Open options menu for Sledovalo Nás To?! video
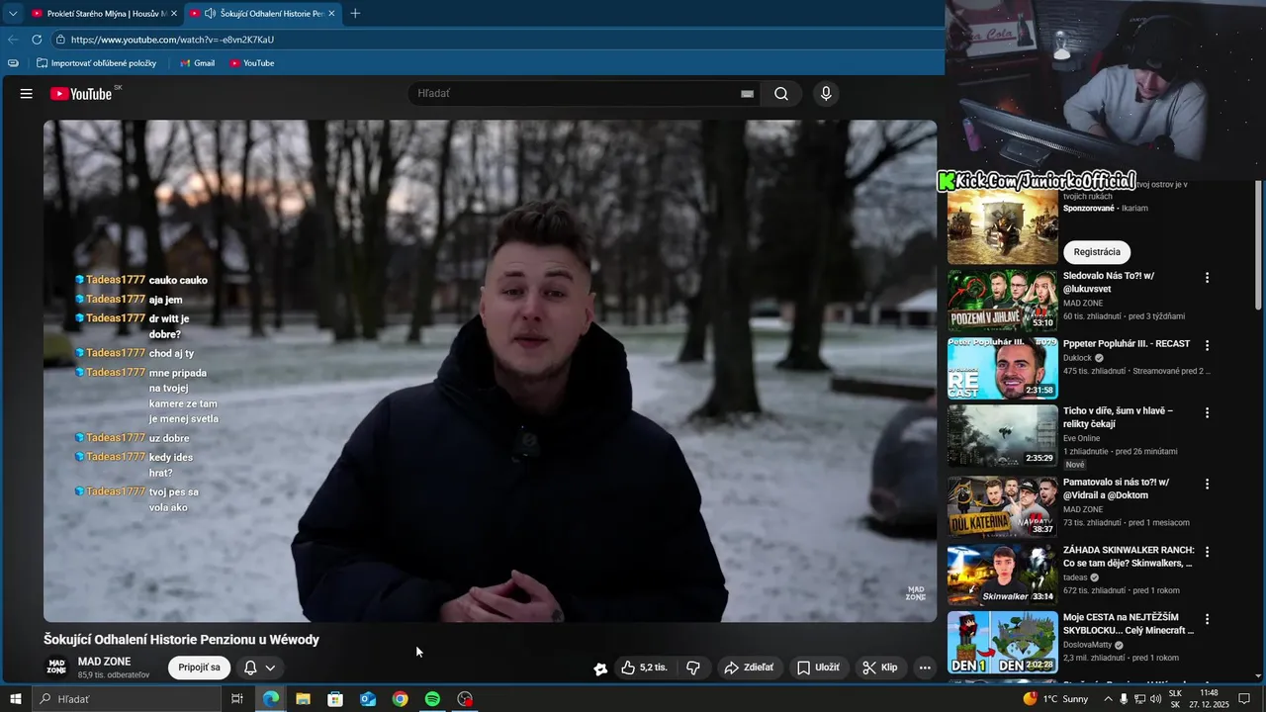 (x=1207, y=278)
